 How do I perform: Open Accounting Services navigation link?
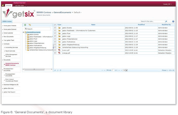point(12,48)
